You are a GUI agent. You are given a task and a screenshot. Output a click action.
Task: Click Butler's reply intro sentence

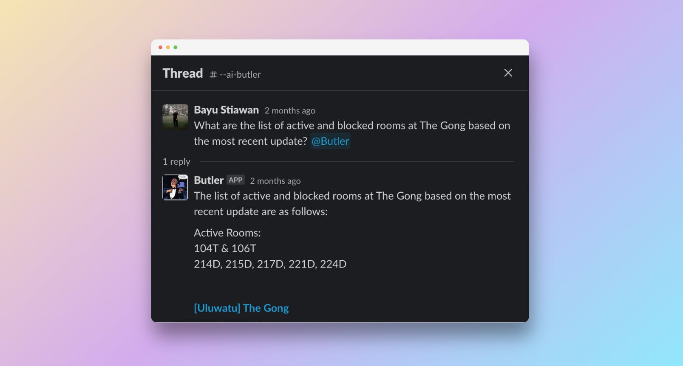point(352,204)
